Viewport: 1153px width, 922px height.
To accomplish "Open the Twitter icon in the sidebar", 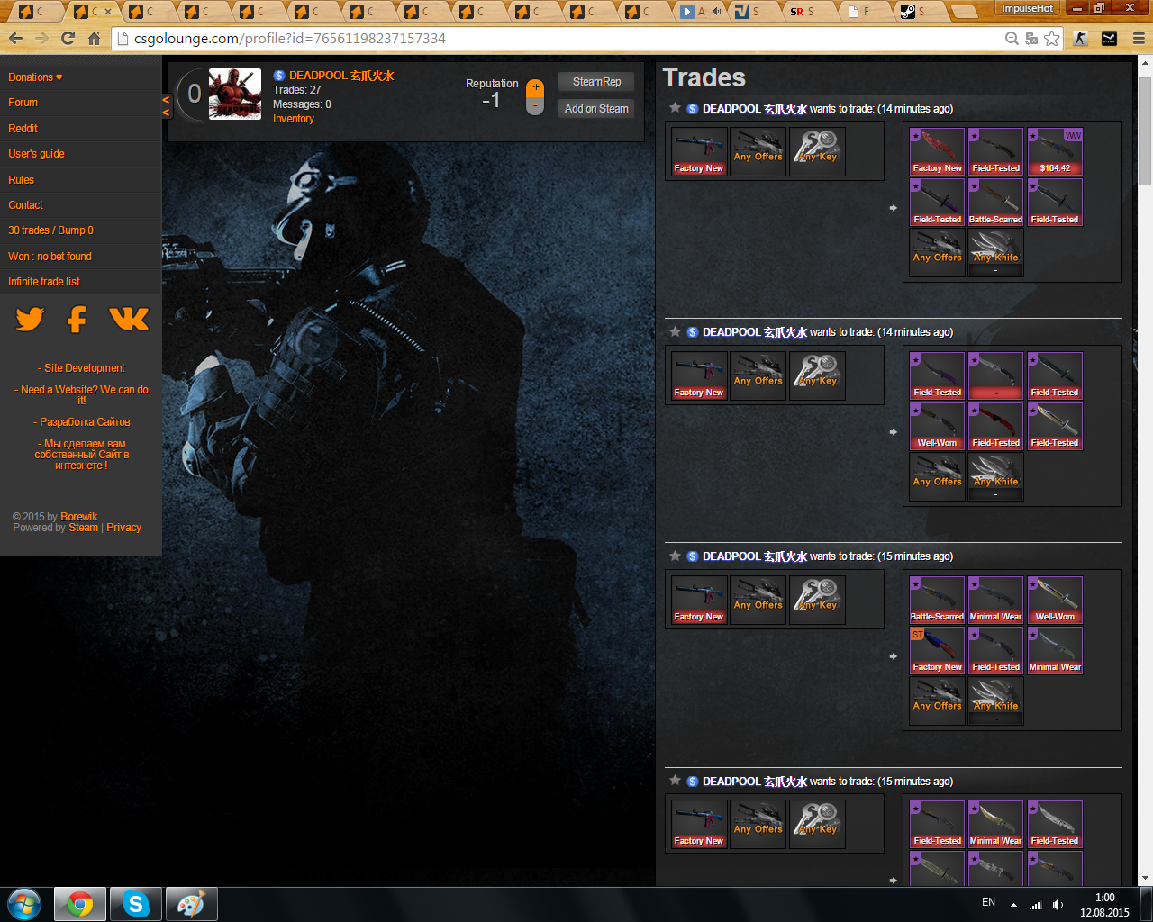I will pos(30,319).
